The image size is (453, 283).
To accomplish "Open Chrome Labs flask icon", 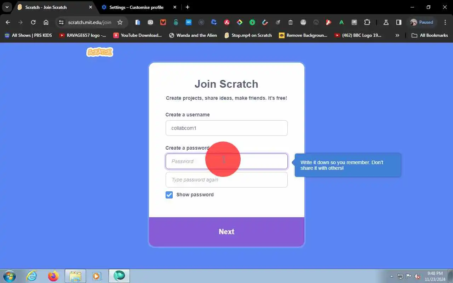I will [386, 22].
